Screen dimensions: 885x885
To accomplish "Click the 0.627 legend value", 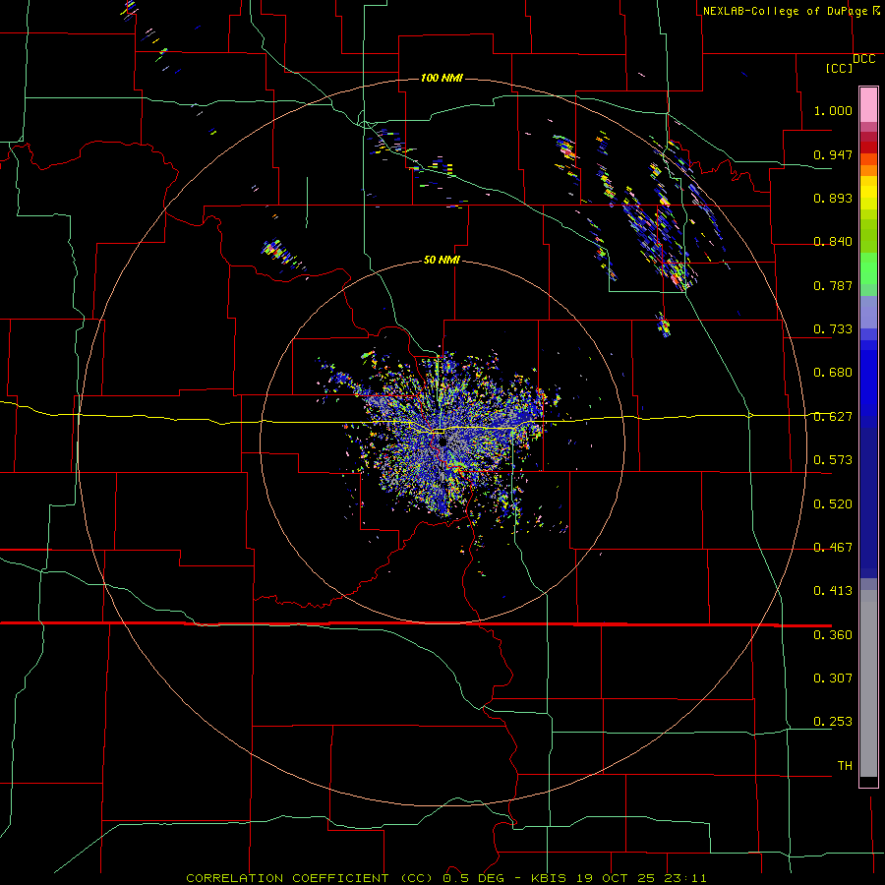I will (x=833, y=417).
